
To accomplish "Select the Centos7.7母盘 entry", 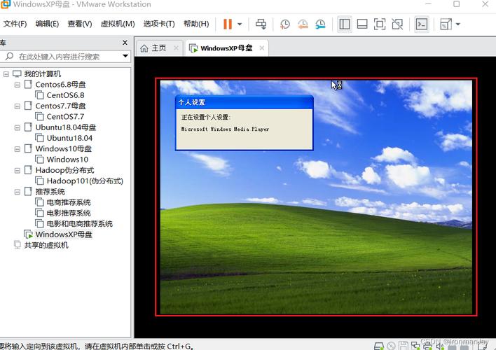I will coord(60,106).
